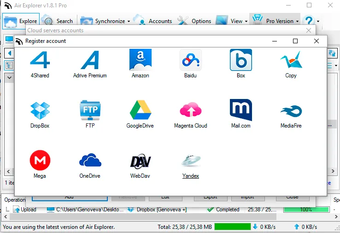This screenshot has height=233, width=340.
Task: Select Amazon cloud icon
Action: [x=141, y=60]
